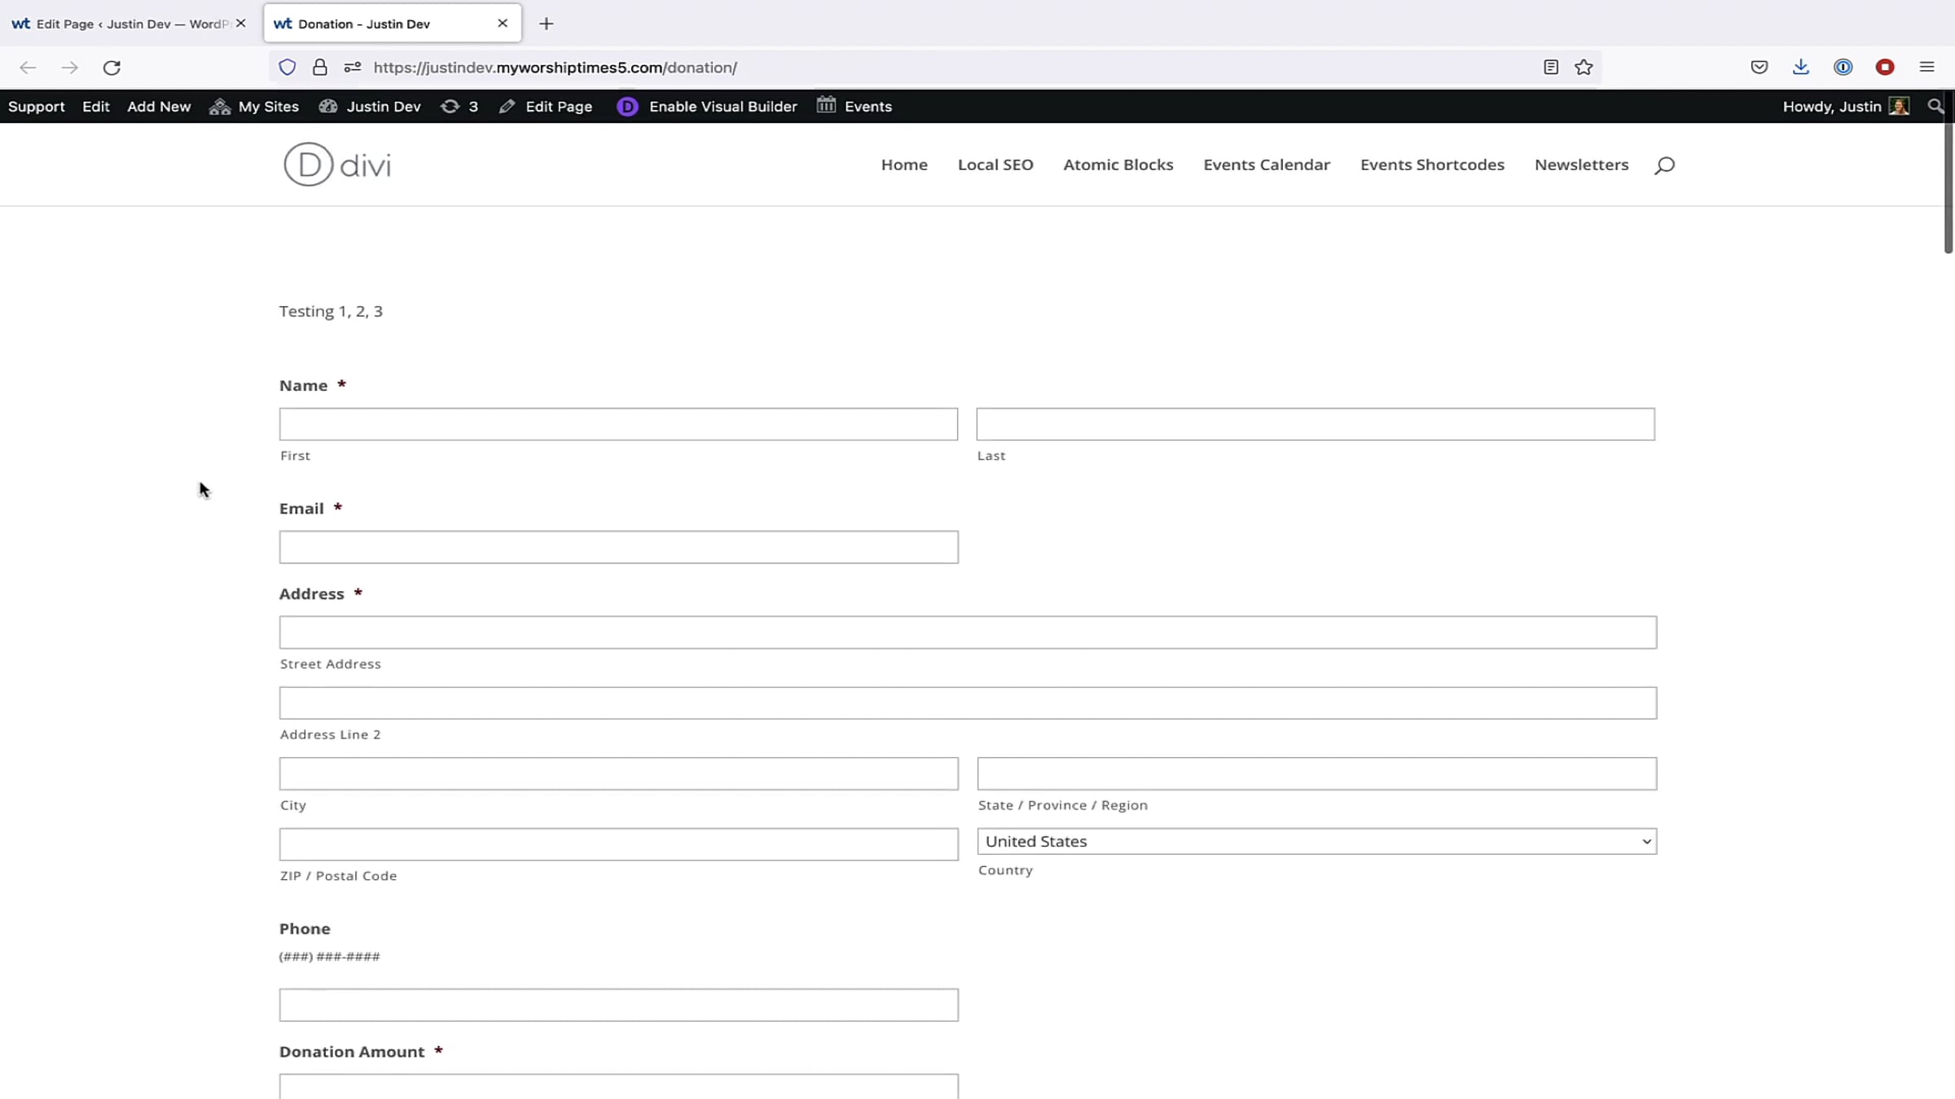
Task: Click the Email input field
Action: [x=618, y=547]
